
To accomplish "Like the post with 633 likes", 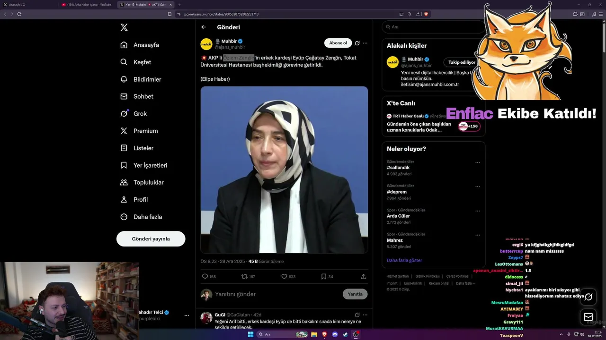I will pos(284,277).
